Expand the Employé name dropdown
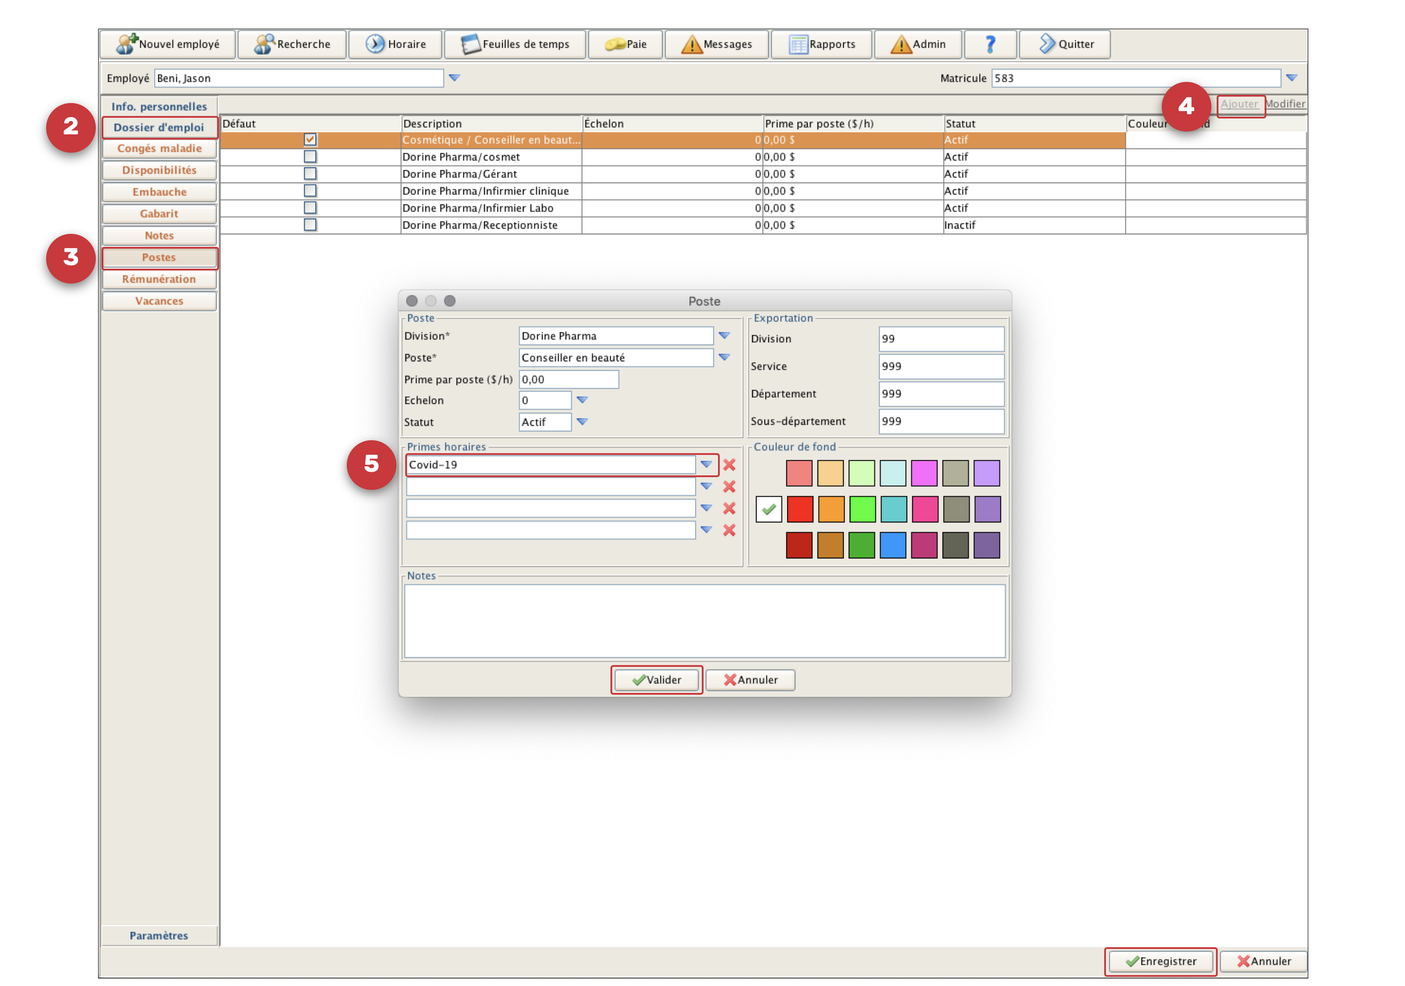The height and width of the screenshot is (986, 1405). (x=454, y=78)
